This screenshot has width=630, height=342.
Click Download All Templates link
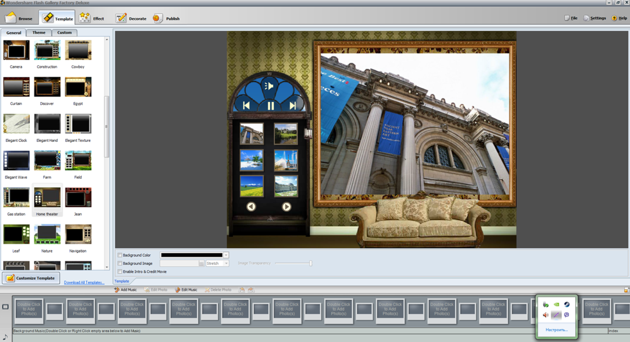coord(84,282)
